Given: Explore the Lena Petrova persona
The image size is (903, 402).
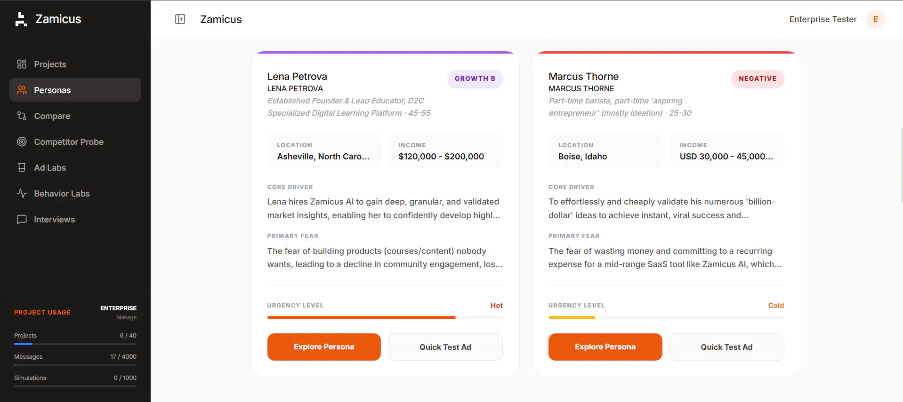Looking at the screenshot, I should (x=324, y=347).
